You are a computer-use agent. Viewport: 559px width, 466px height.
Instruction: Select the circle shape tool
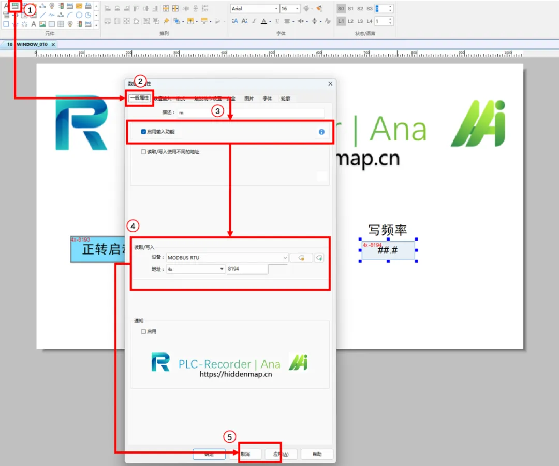pos(79,15)
